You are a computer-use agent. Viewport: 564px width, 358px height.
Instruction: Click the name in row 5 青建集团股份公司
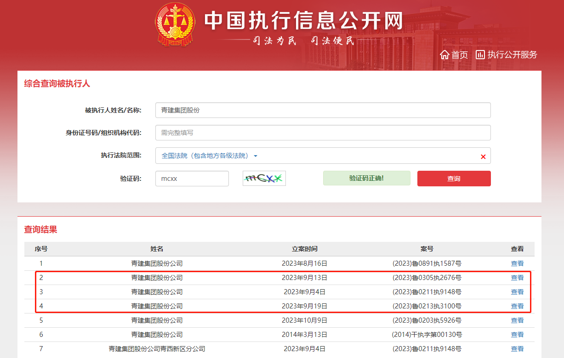[157, 320]
